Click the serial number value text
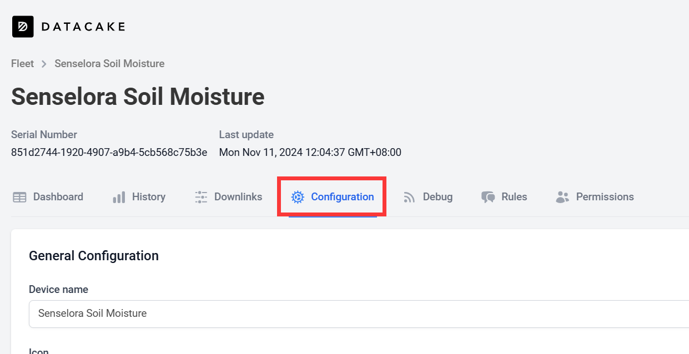Screen dimensions: 689x354 (109, 152)
